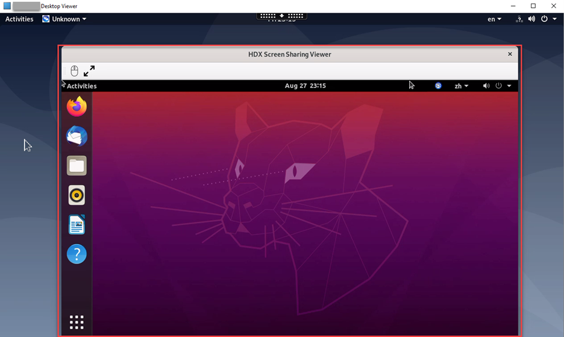Click power icon in outer top bar
Image resolution: width=564 pixels, height=337 pixels.
544,19
